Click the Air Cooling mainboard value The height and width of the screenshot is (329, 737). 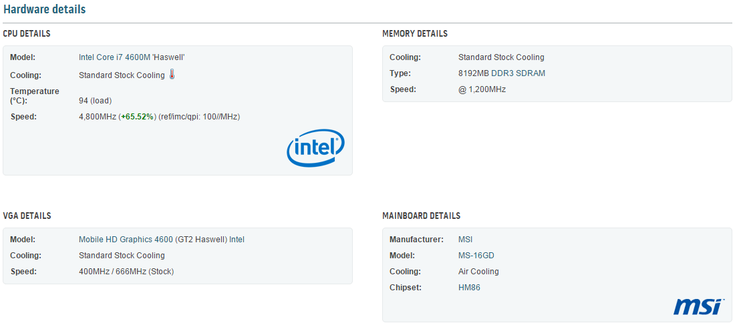(x=478, y=272)
